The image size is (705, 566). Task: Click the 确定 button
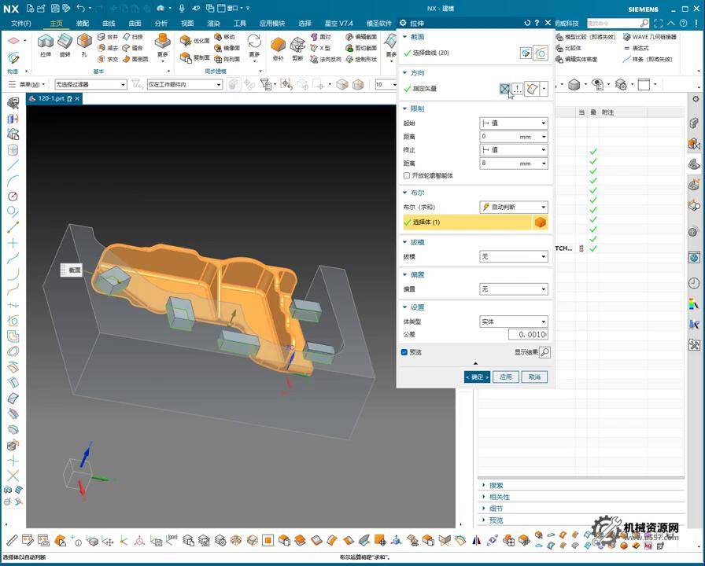click(477, 377)
